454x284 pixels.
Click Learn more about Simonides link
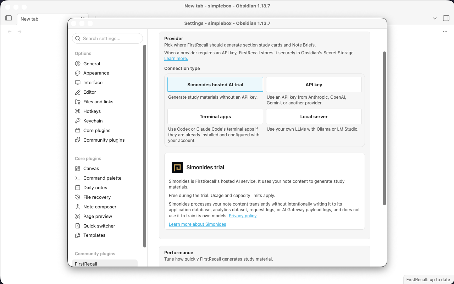coord(198,224)
